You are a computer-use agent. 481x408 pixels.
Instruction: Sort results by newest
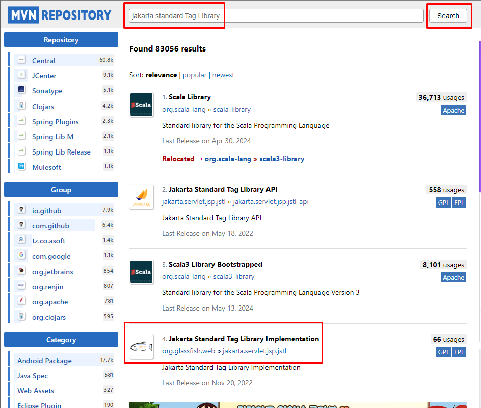223,75
